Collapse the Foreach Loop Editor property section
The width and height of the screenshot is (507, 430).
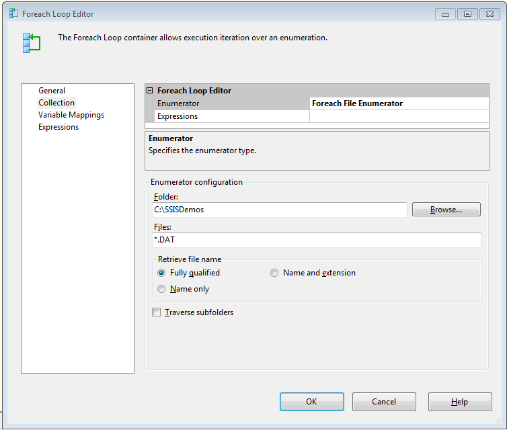click(x=150, y=91)
